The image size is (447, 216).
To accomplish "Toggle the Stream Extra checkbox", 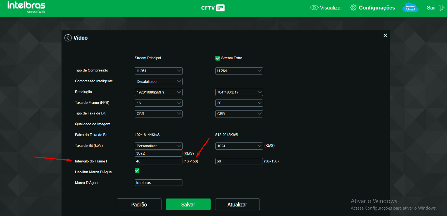I will [x=218, y=58].
